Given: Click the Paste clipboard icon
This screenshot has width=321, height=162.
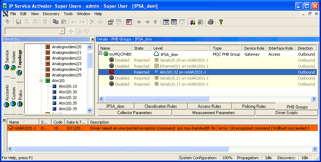Looking at the screenshot, I should coord(64,22).
